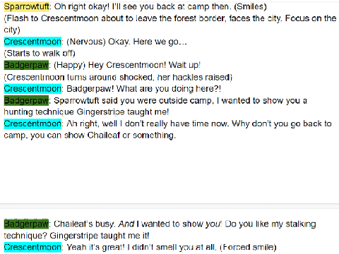
Task: Click the italic word "And"
Action: [126, 224]
